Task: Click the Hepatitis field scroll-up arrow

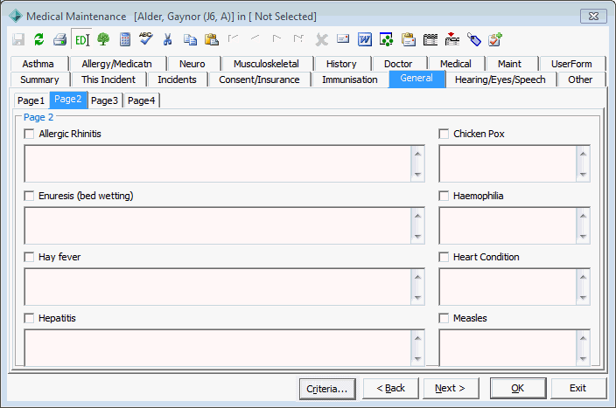Action: [417, 338]
